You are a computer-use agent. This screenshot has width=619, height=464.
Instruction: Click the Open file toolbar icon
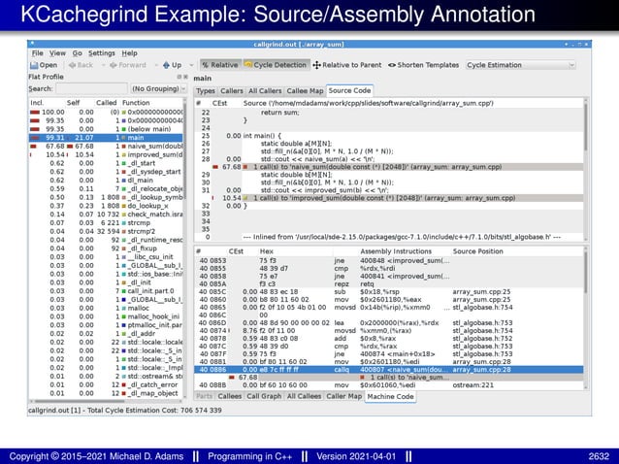pyautogui.click(x=44, y=65)
